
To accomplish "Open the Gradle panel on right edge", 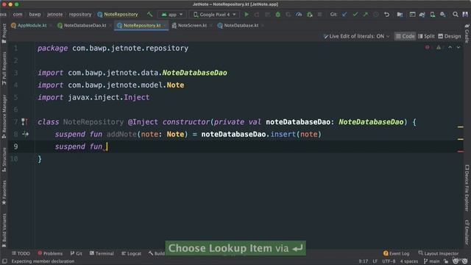I will click(467, 33).
